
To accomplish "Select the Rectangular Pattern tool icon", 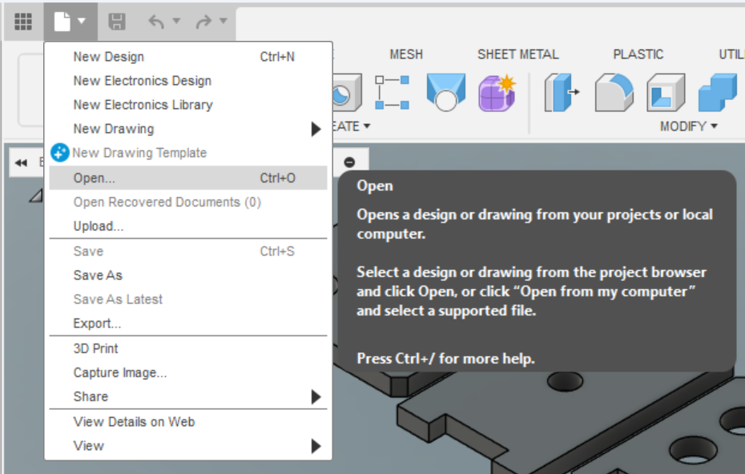I will [x=393, y=93].
